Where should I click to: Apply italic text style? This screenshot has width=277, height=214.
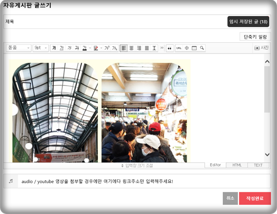pos(69,48)
